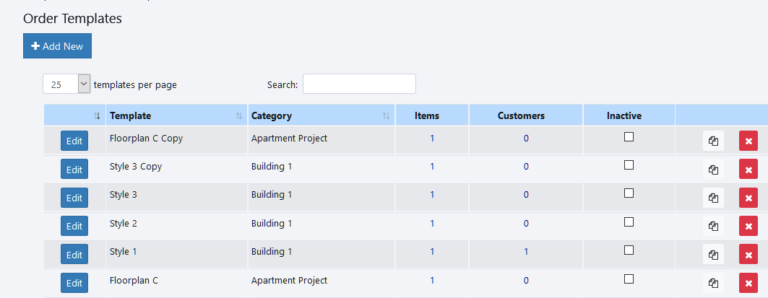Click copy icon for Style 2
Screen dimensions: 768x298
point(713,226)
